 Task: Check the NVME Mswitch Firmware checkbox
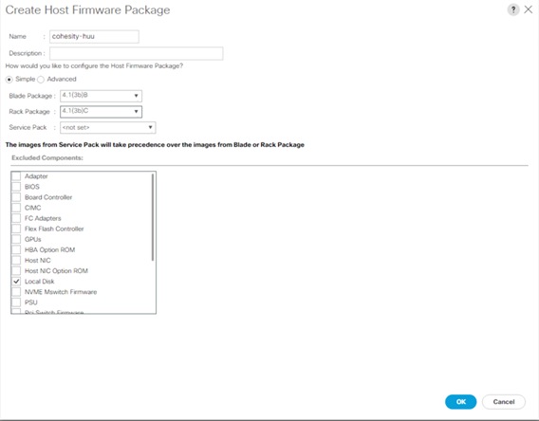pos(16,292)
